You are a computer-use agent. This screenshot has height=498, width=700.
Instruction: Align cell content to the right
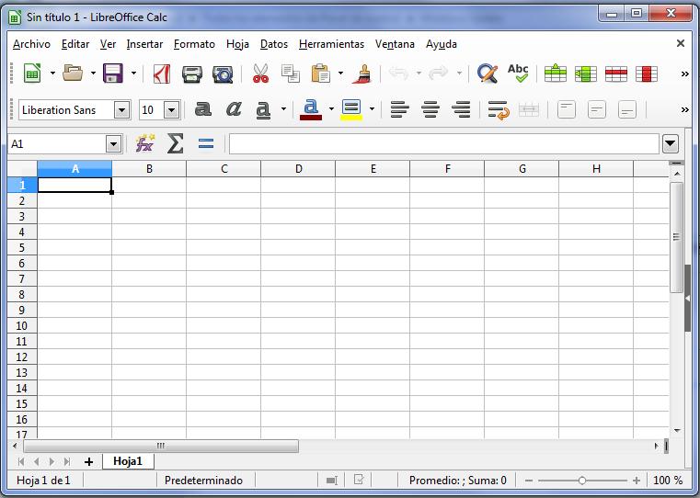coord(461,109)
